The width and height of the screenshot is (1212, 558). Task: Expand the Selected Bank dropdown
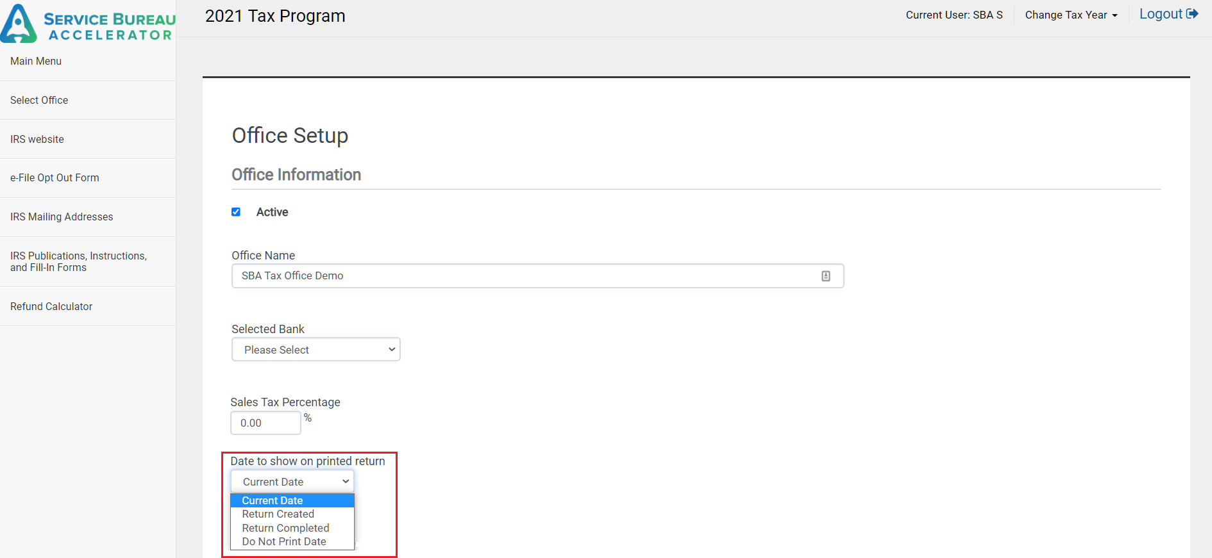316,350
